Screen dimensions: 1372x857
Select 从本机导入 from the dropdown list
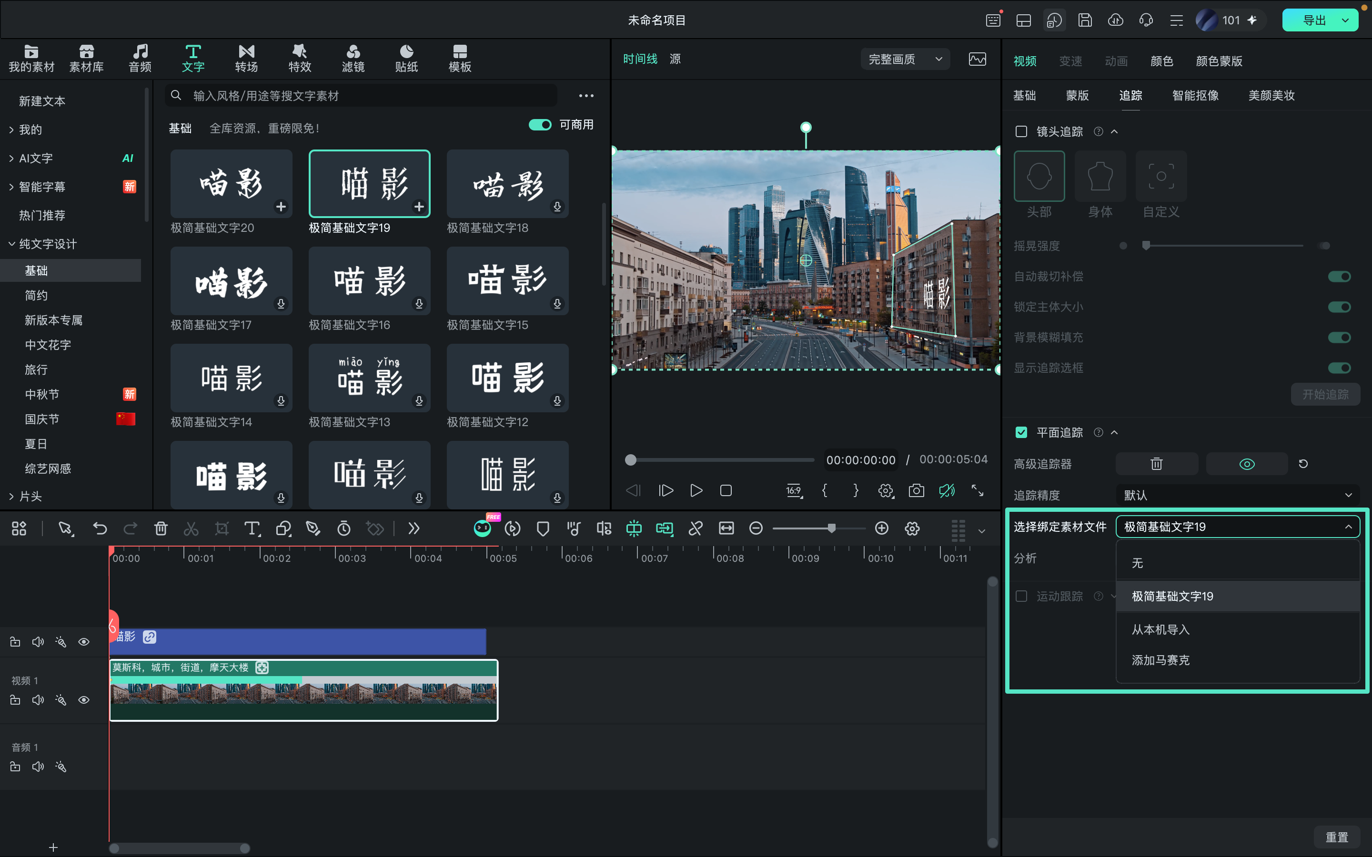coord(1238,629)
